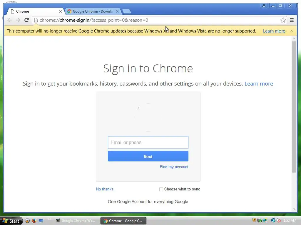This screenshot has height=225, width=301.
Task: Click the Chrome - Google C... taskbar button
Action: [123, 221]
